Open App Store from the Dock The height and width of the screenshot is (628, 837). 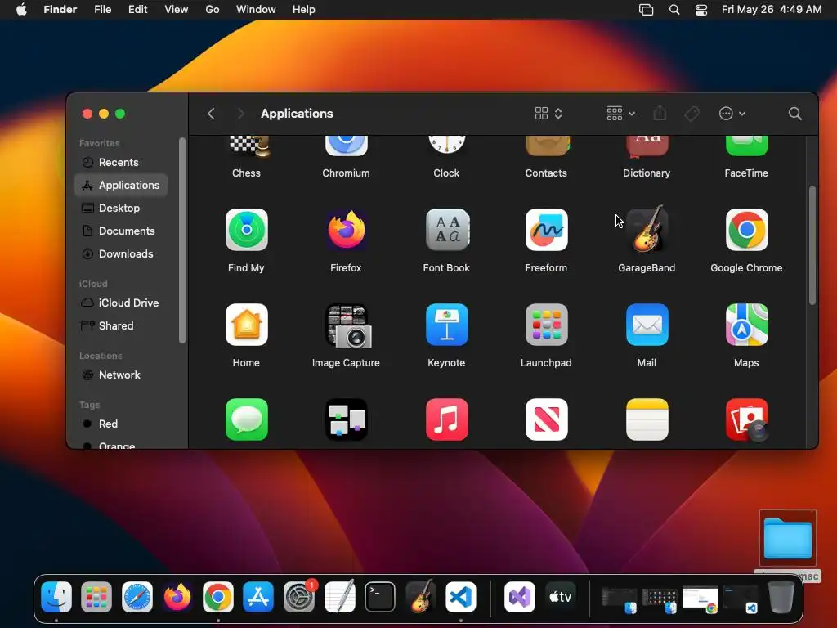(258, 597)
